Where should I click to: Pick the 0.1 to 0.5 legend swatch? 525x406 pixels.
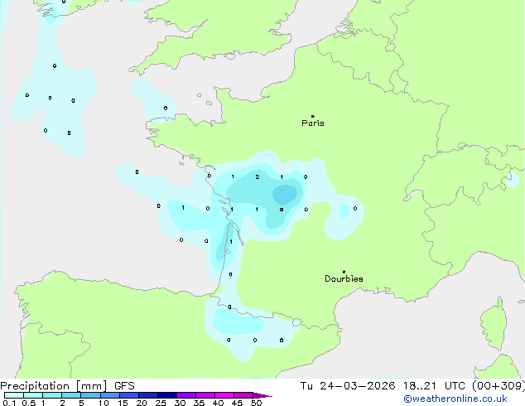[x=14, y=395]
